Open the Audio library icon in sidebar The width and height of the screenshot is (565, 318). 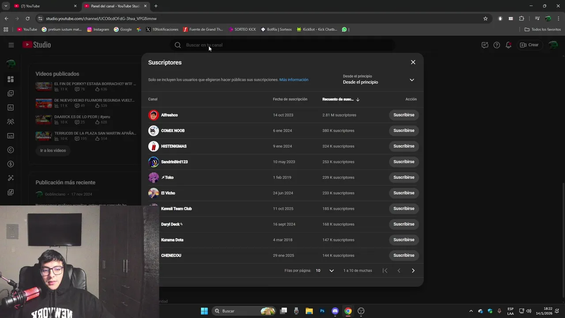[11, 192]
